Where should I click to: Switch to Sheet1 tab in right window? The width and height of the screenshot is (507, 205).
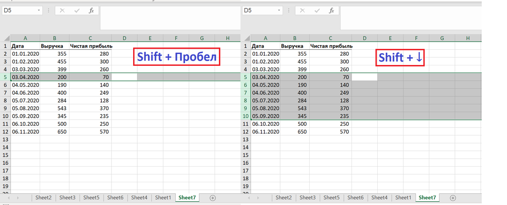click(403, 197)
